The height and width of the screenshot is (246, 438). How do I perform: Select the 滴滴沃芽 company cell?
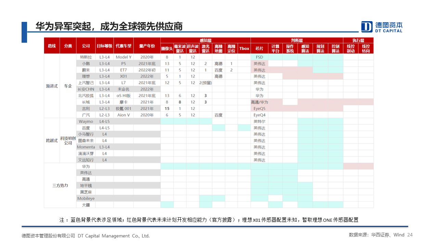(86, 154)
